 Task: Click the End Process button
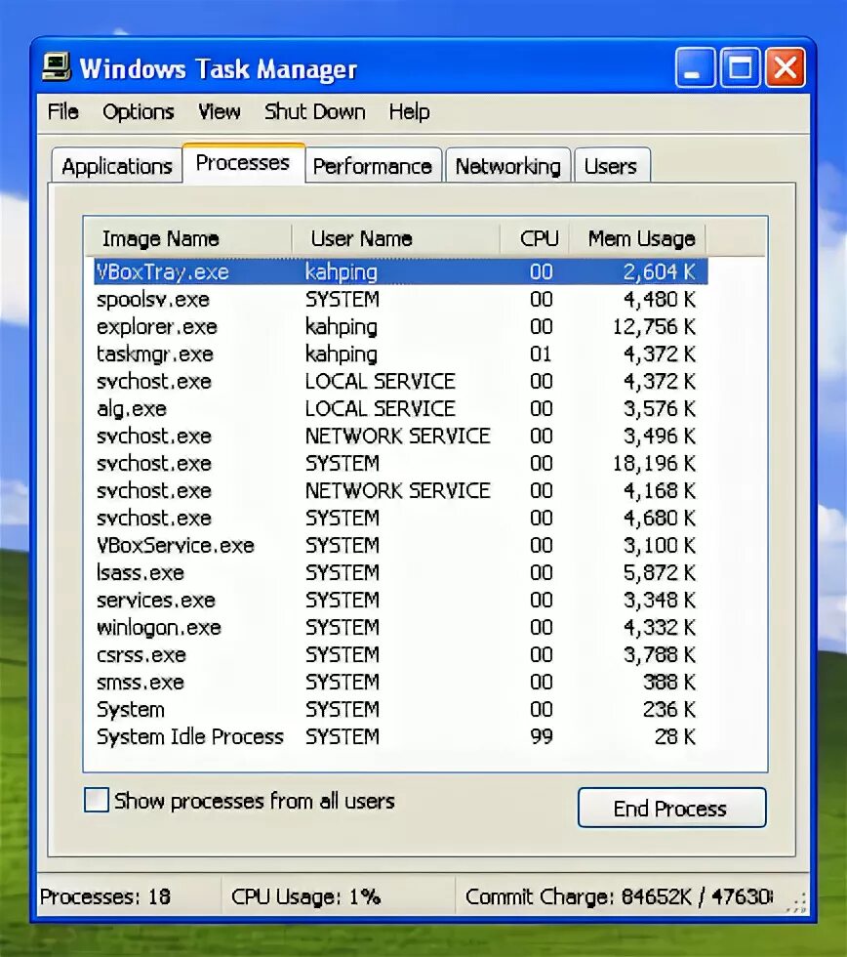(x=671, y=809)
